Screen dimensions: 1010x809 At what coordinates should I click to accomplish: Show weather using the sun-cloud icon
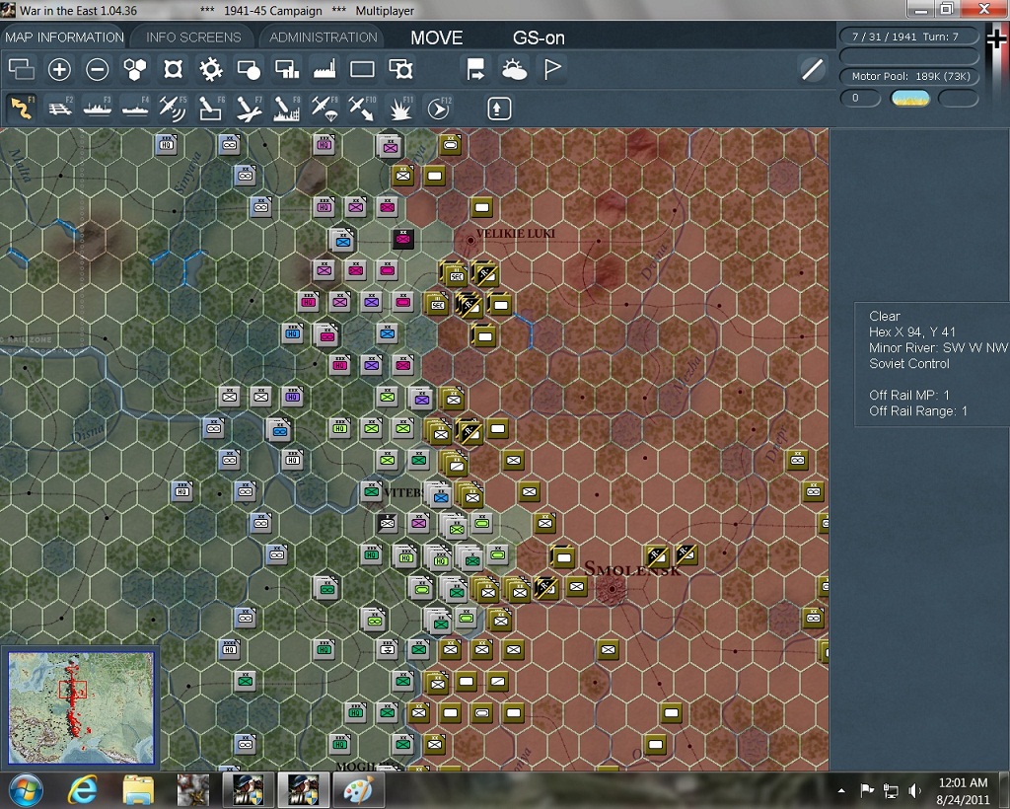point(514,69)
